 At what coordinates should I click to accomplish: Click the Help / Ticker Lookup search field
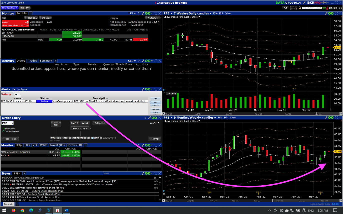click(311, 8)
